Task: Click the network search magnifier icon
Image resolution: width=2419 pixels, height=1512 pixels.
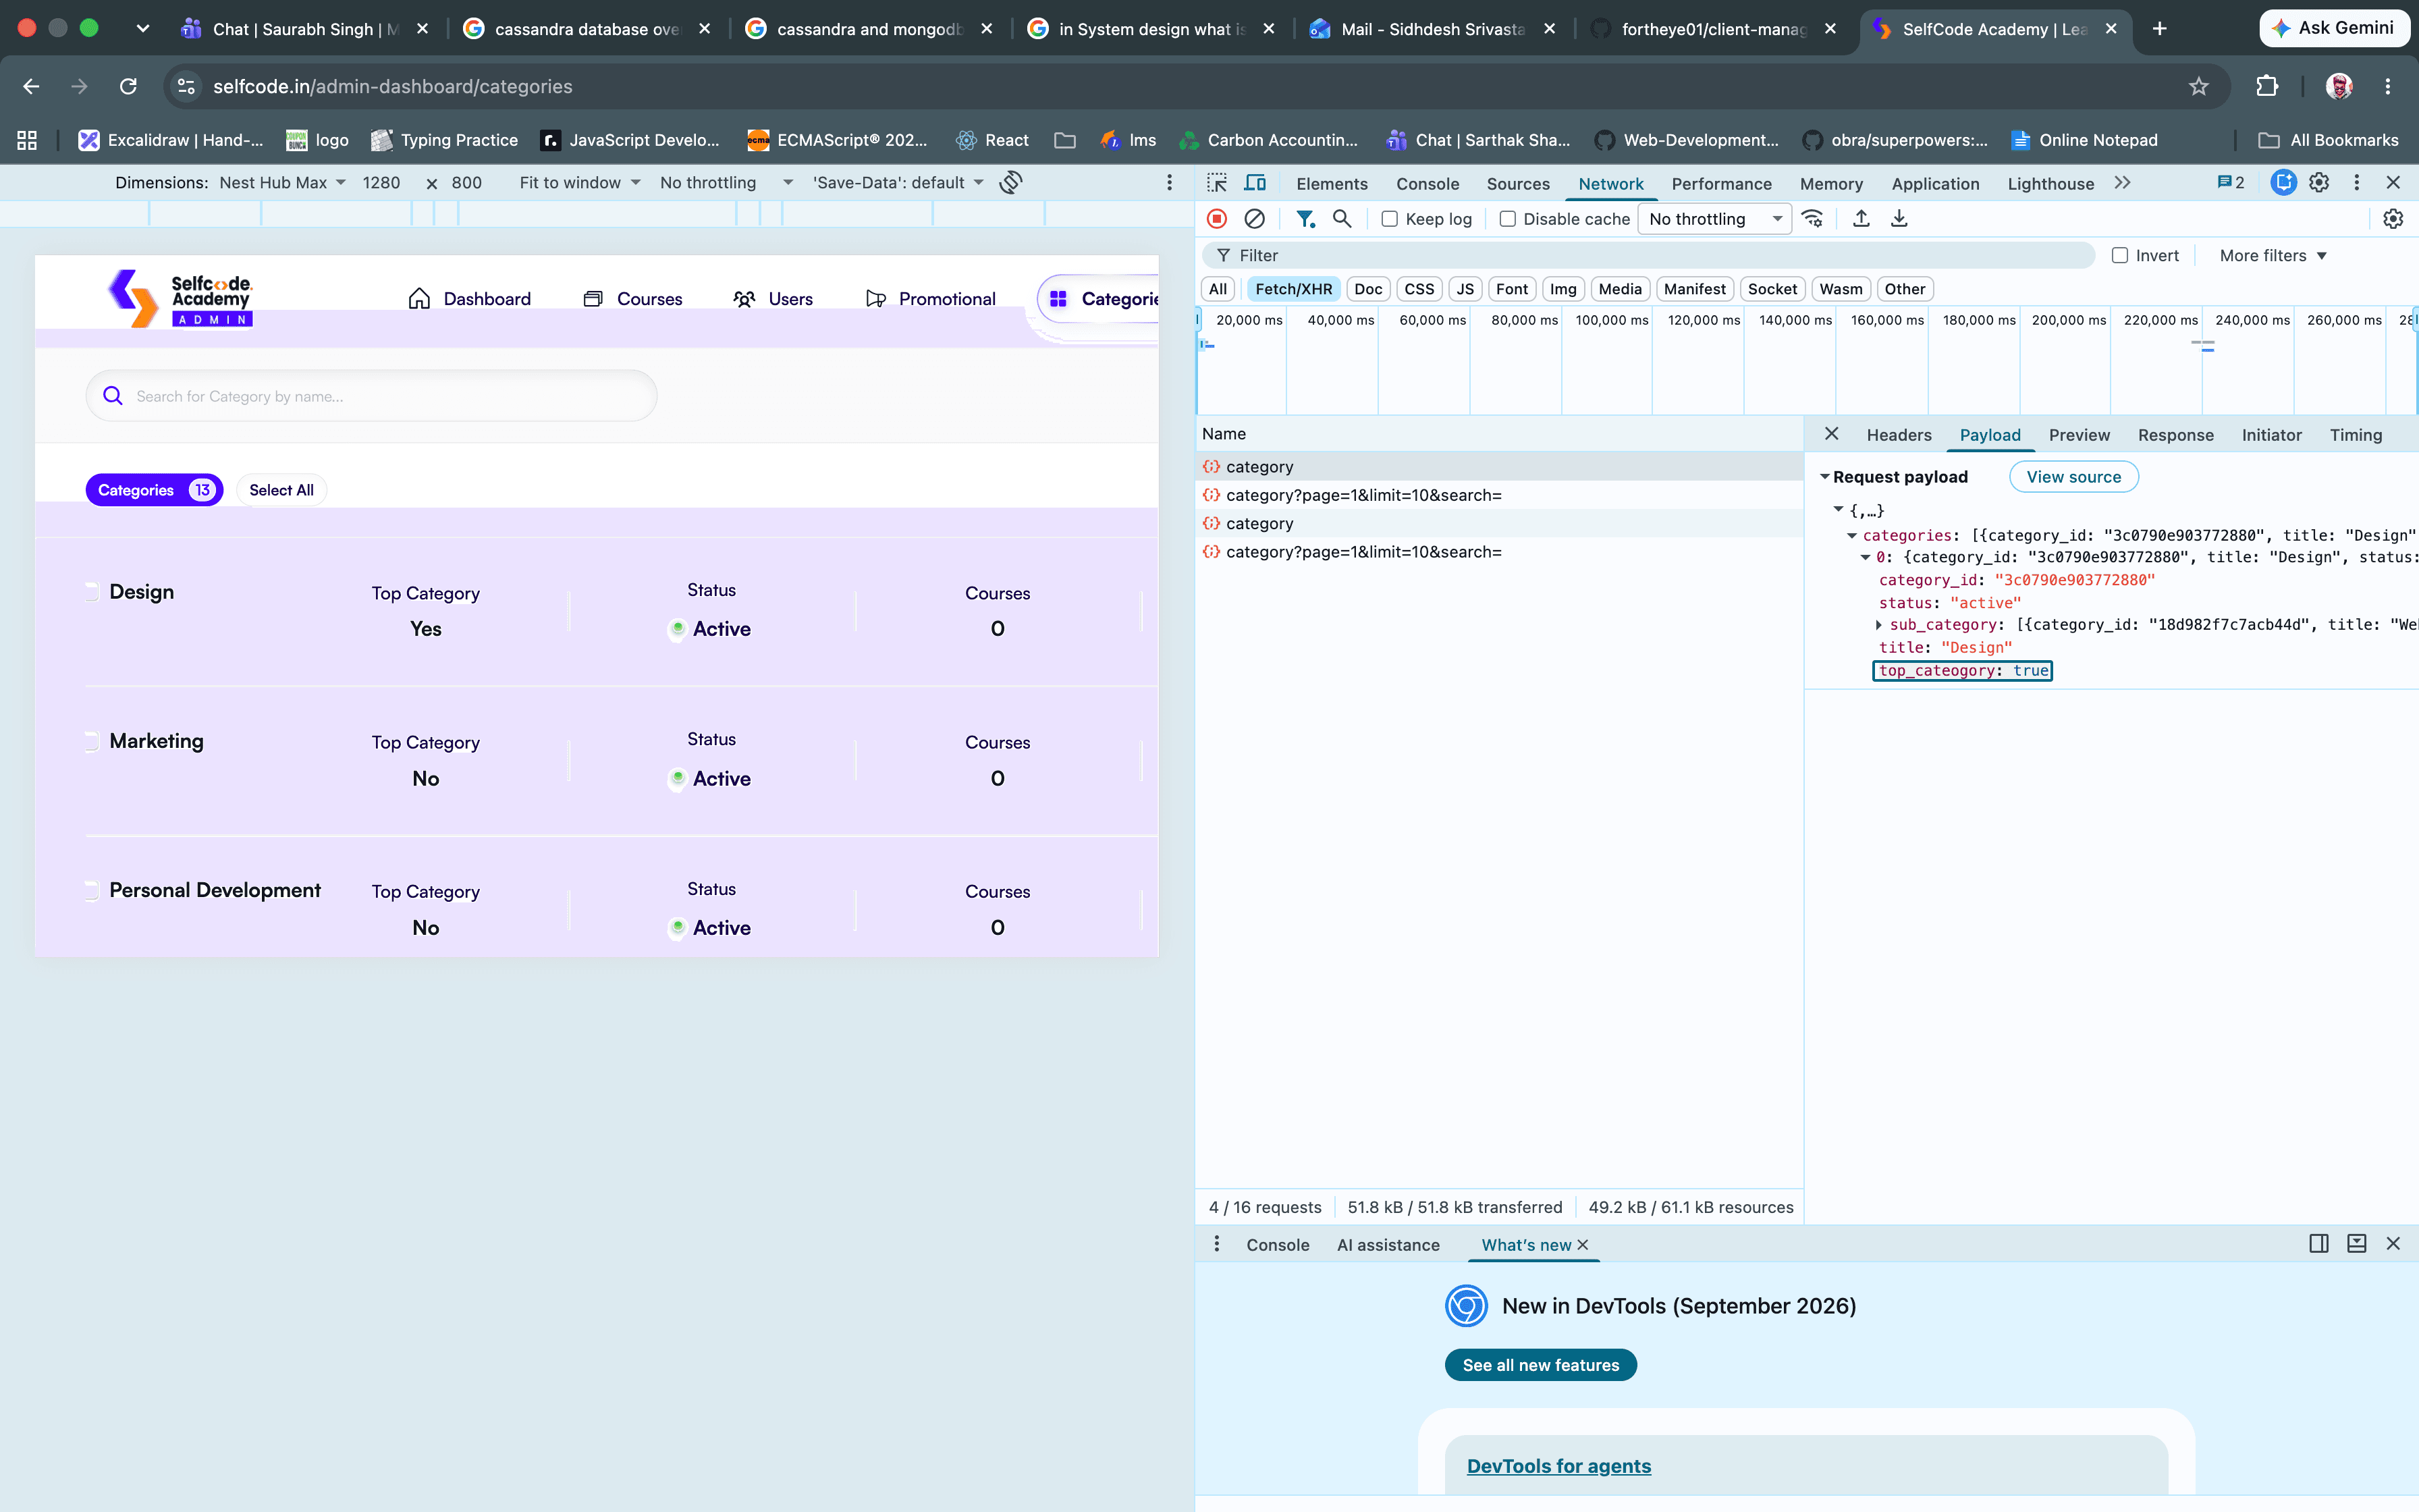Action: (x=1342, y=219)
